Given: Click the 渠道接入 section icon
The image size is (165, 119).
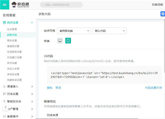Looking at the screenshot, I should 4,86.
